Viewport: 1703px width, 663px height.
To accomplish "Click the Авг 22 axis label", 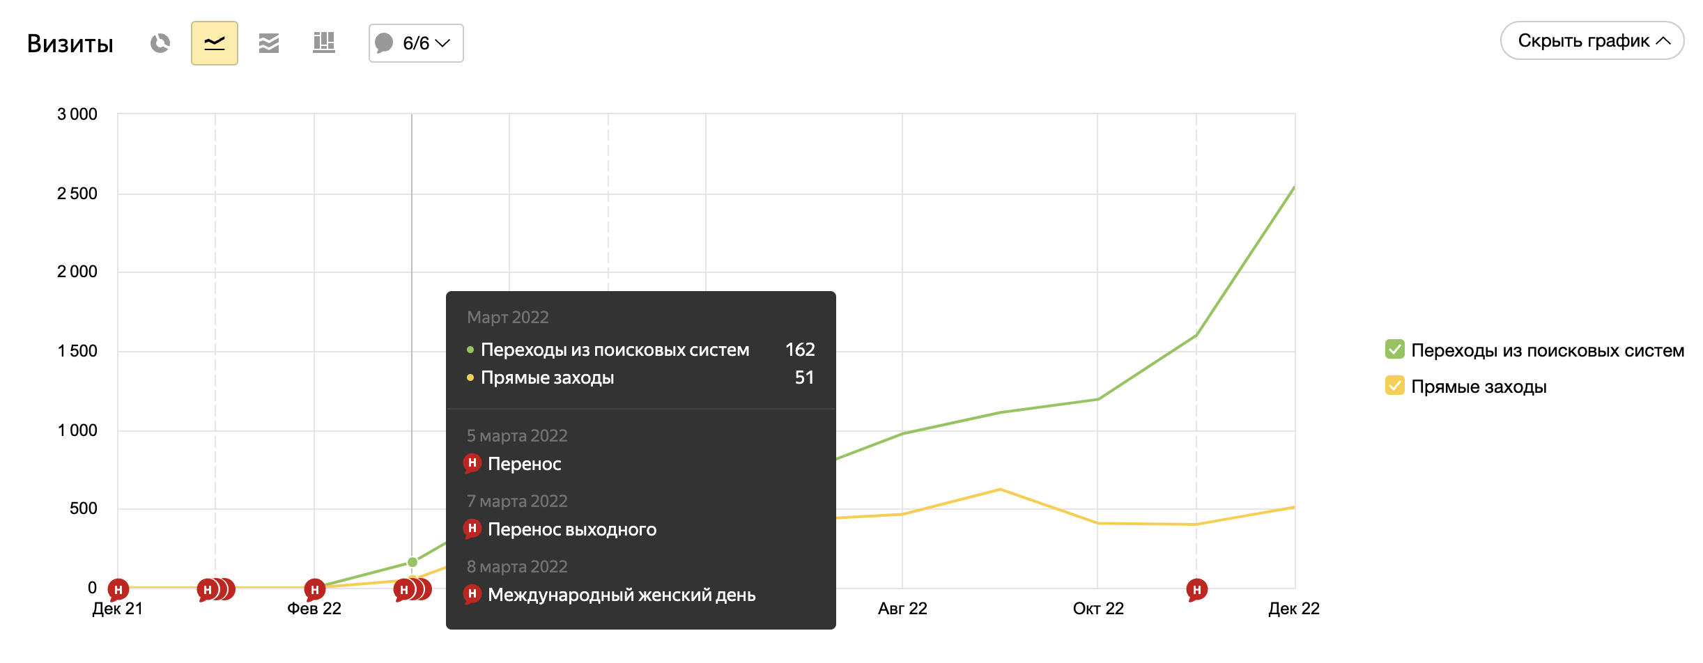I will point(902,609).
